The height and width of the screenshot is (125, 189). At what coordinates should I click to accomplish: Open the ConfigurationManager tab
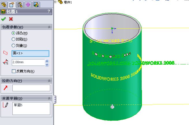coord(20,5)
